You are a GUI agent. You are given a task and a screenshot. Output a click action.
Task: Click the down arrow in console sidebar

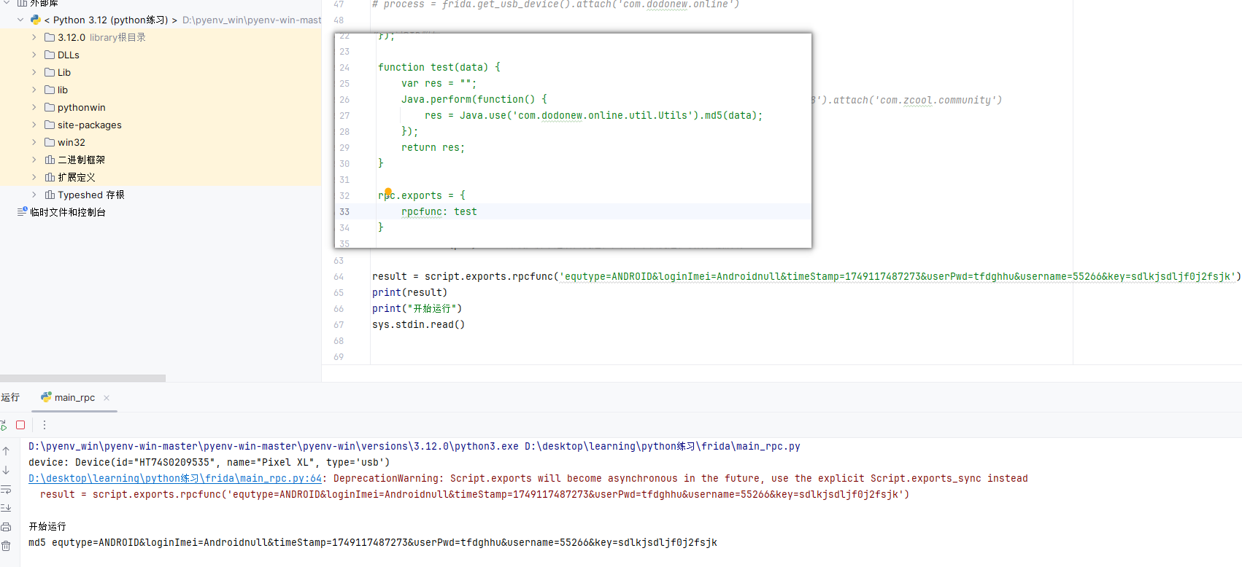(x=6, y=470)
